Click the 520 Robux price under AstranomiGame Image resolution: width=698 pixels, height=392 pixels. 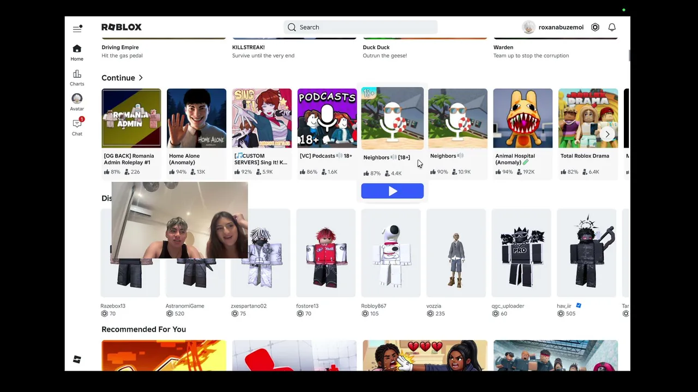coord(179,314)
